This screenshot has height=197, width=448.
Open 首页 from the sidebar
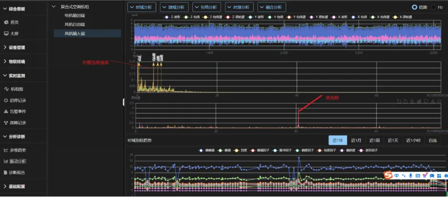[x=14, y=23]
